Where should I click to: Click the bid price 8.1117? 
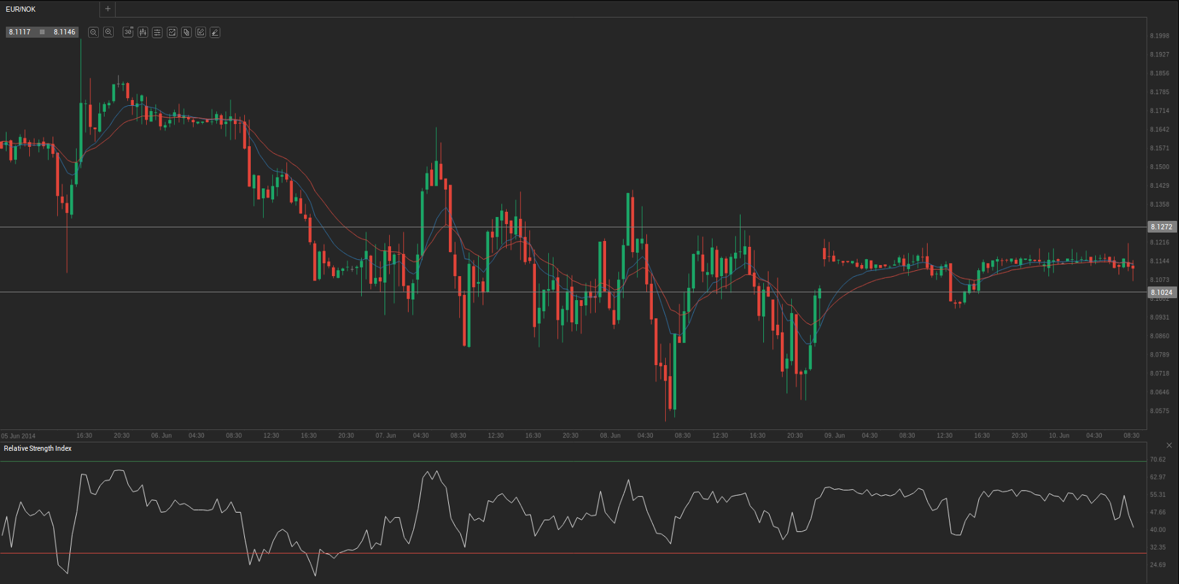tap(20, 32)
